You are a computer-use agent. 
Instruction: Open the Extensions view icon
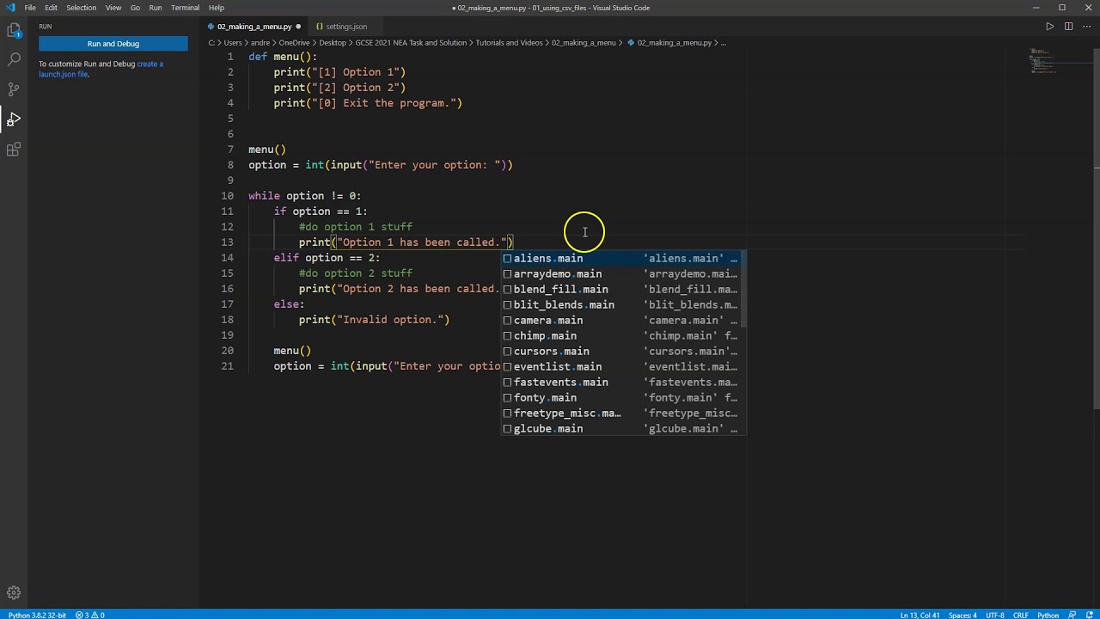point(14,150)
